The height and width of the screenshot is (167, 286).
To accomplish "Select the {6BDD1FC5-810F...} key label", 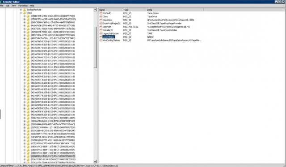I will click(53, 150).
